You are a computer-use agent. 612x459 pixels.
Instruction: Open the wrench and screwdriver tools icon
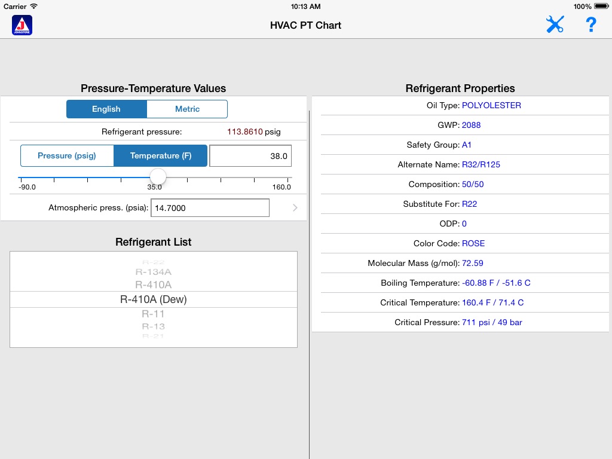(x=555, y=25)
